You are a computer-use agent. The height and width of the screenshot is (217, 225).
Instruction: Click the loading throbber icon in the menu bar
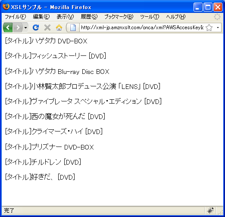217,17
